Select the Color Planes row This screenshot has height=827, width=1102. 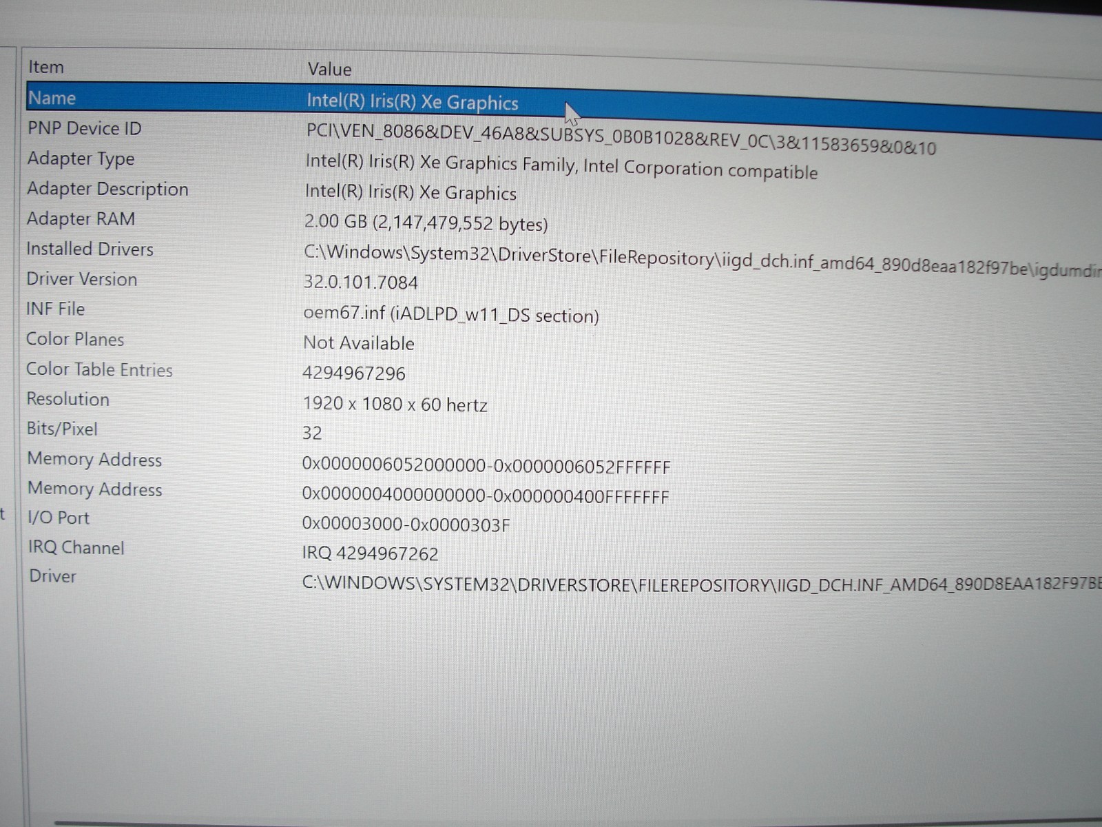[x=75, y=339]
